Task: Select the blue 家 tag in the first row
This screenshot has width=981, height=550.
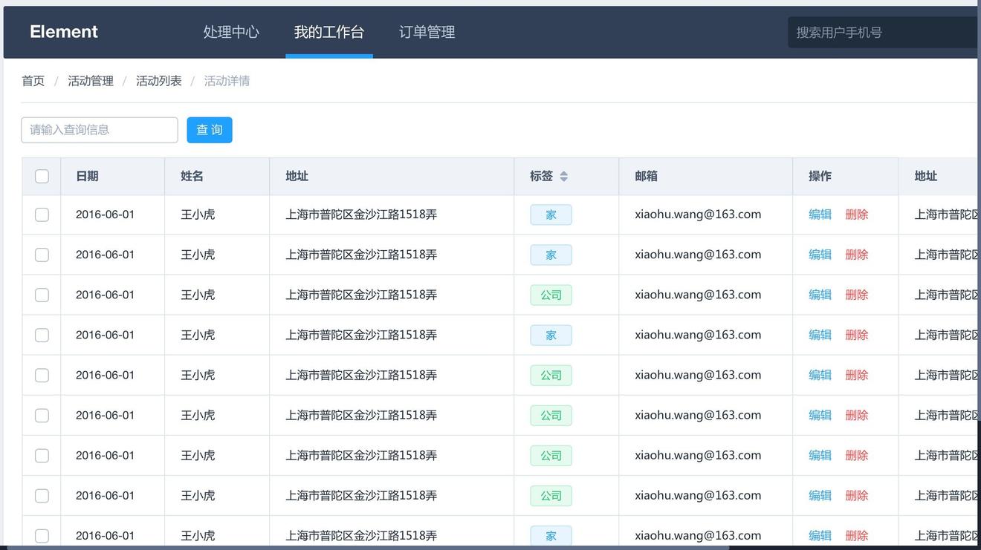Action: point(550,214)
